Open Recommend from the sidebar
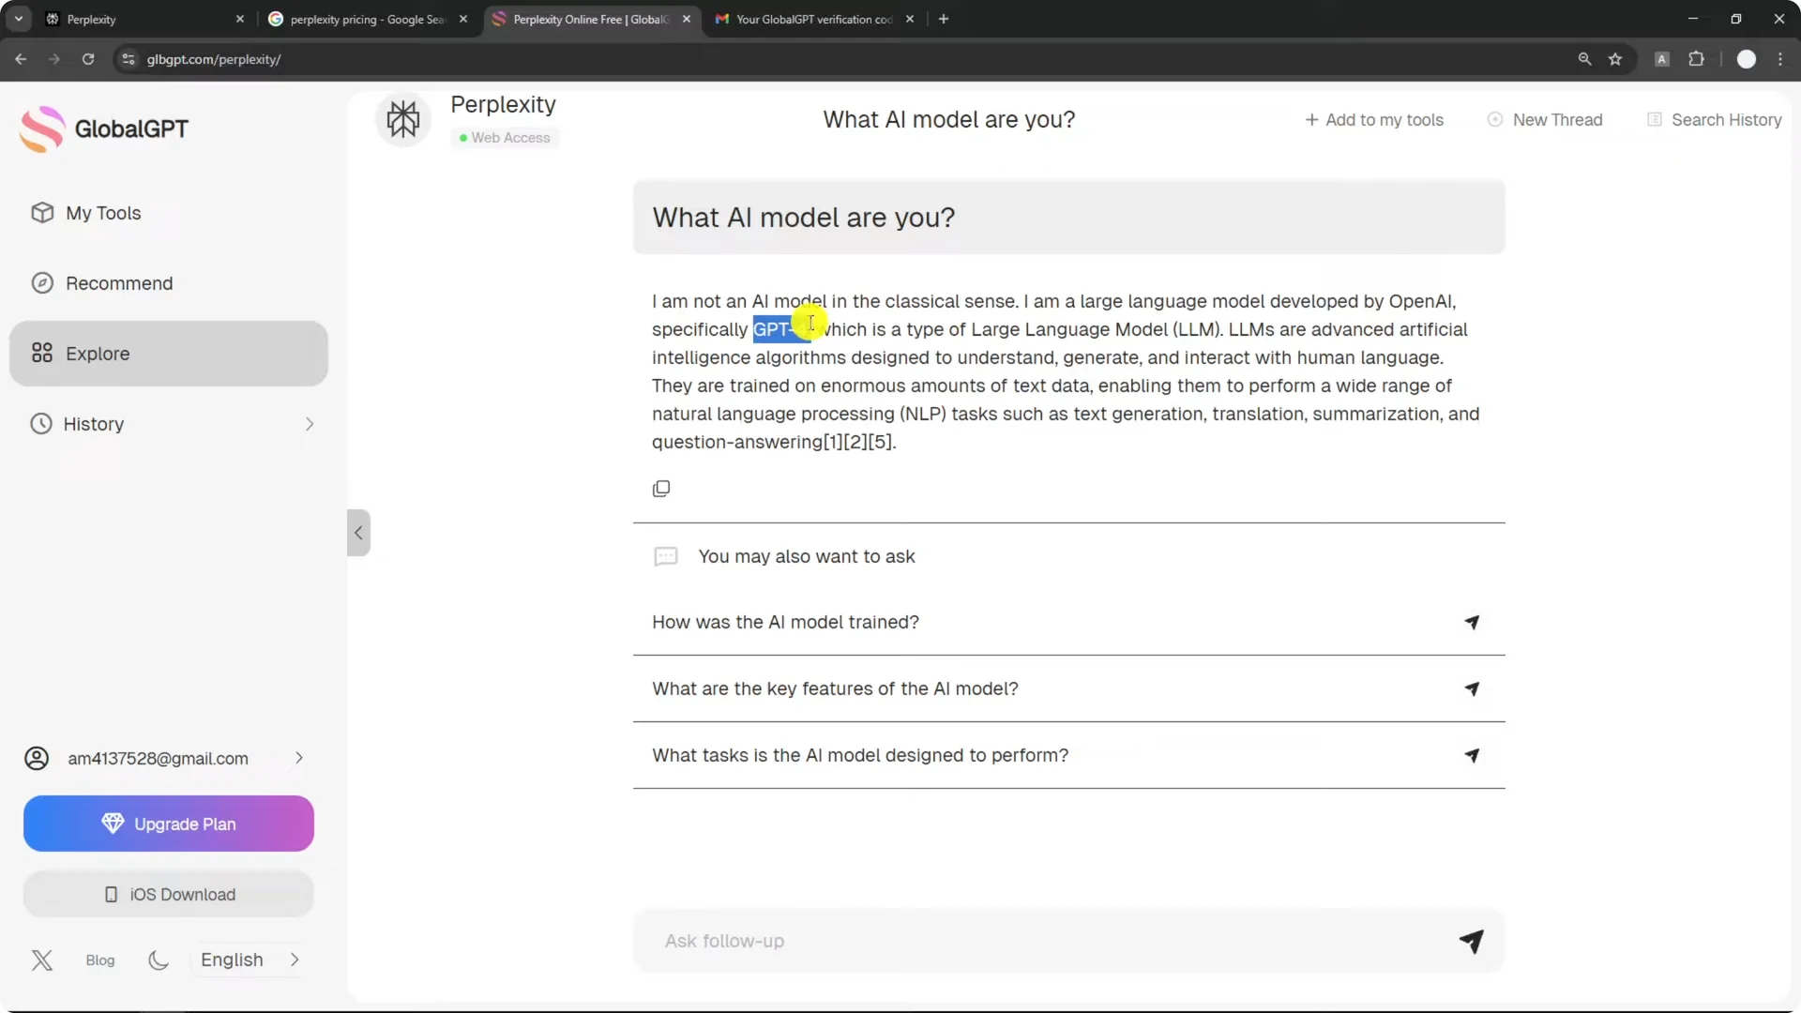This screenshot has height=1013, width=1801. click(x=119, y=282)
